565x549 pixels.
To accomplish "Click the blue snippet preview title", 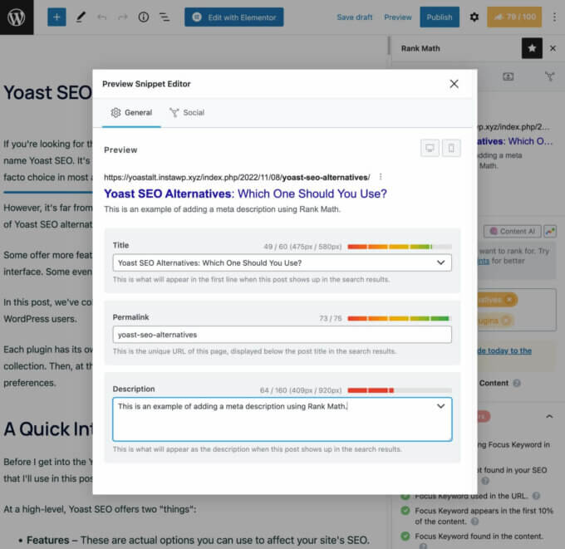I will coord(245,194).
